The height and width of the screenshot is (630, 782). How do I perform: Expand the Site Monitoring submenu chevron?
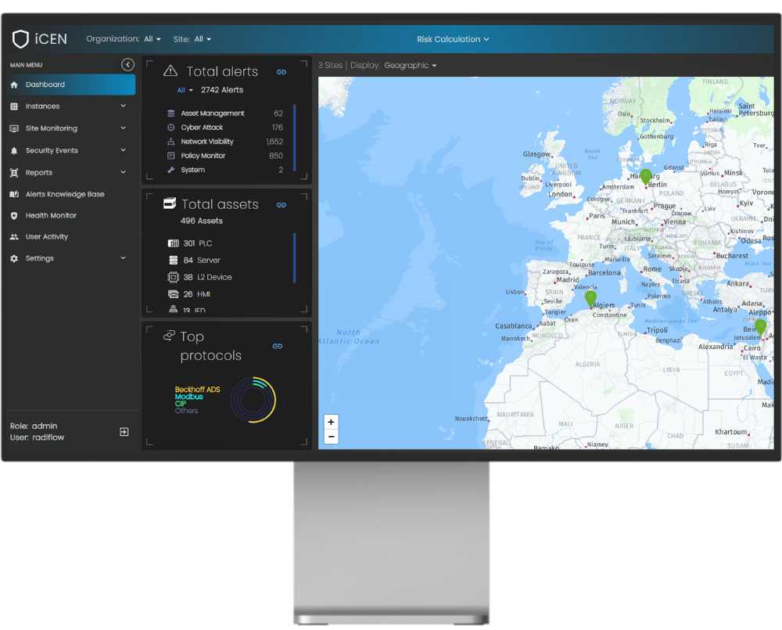coord(124,128)
